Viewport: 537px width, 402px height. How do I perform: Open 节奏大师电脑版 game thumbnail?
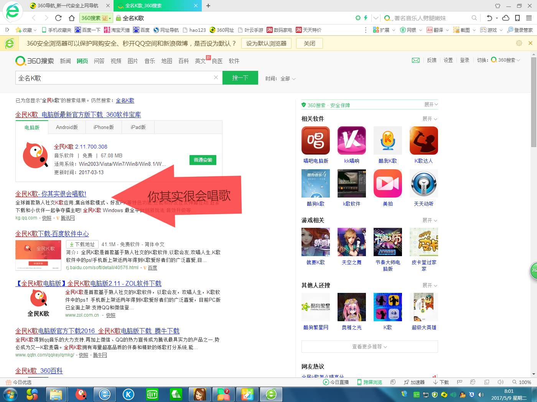(388, 242)
